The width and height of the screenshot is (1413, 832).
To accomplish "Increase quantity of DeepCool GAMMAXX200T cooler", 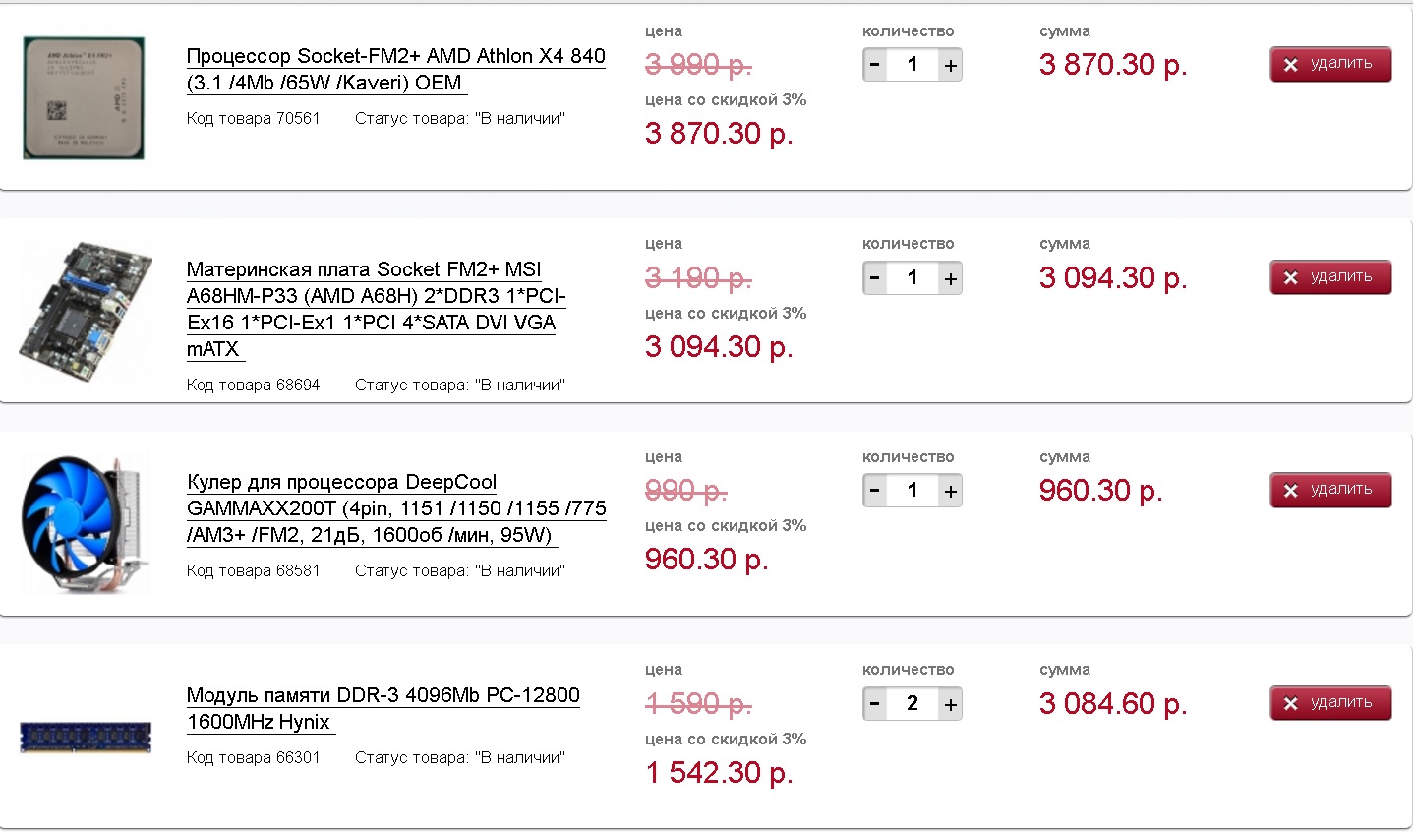I will point(950,492).
